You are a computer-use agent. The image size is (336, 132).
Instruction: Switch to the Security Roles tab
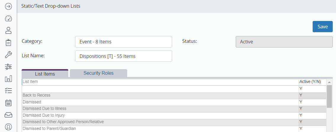click(x=98, y=73)
